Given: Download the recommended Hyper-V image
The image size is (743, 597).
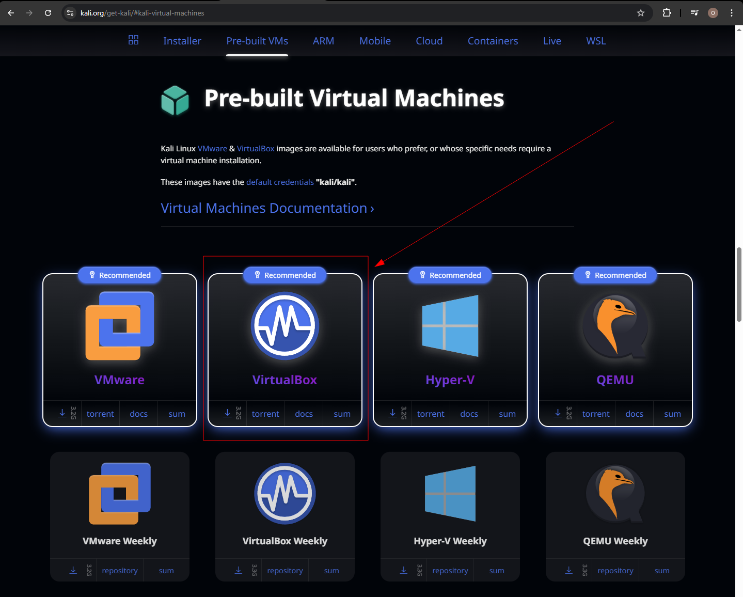Looking at the screenshot, I should coord(392,413).
